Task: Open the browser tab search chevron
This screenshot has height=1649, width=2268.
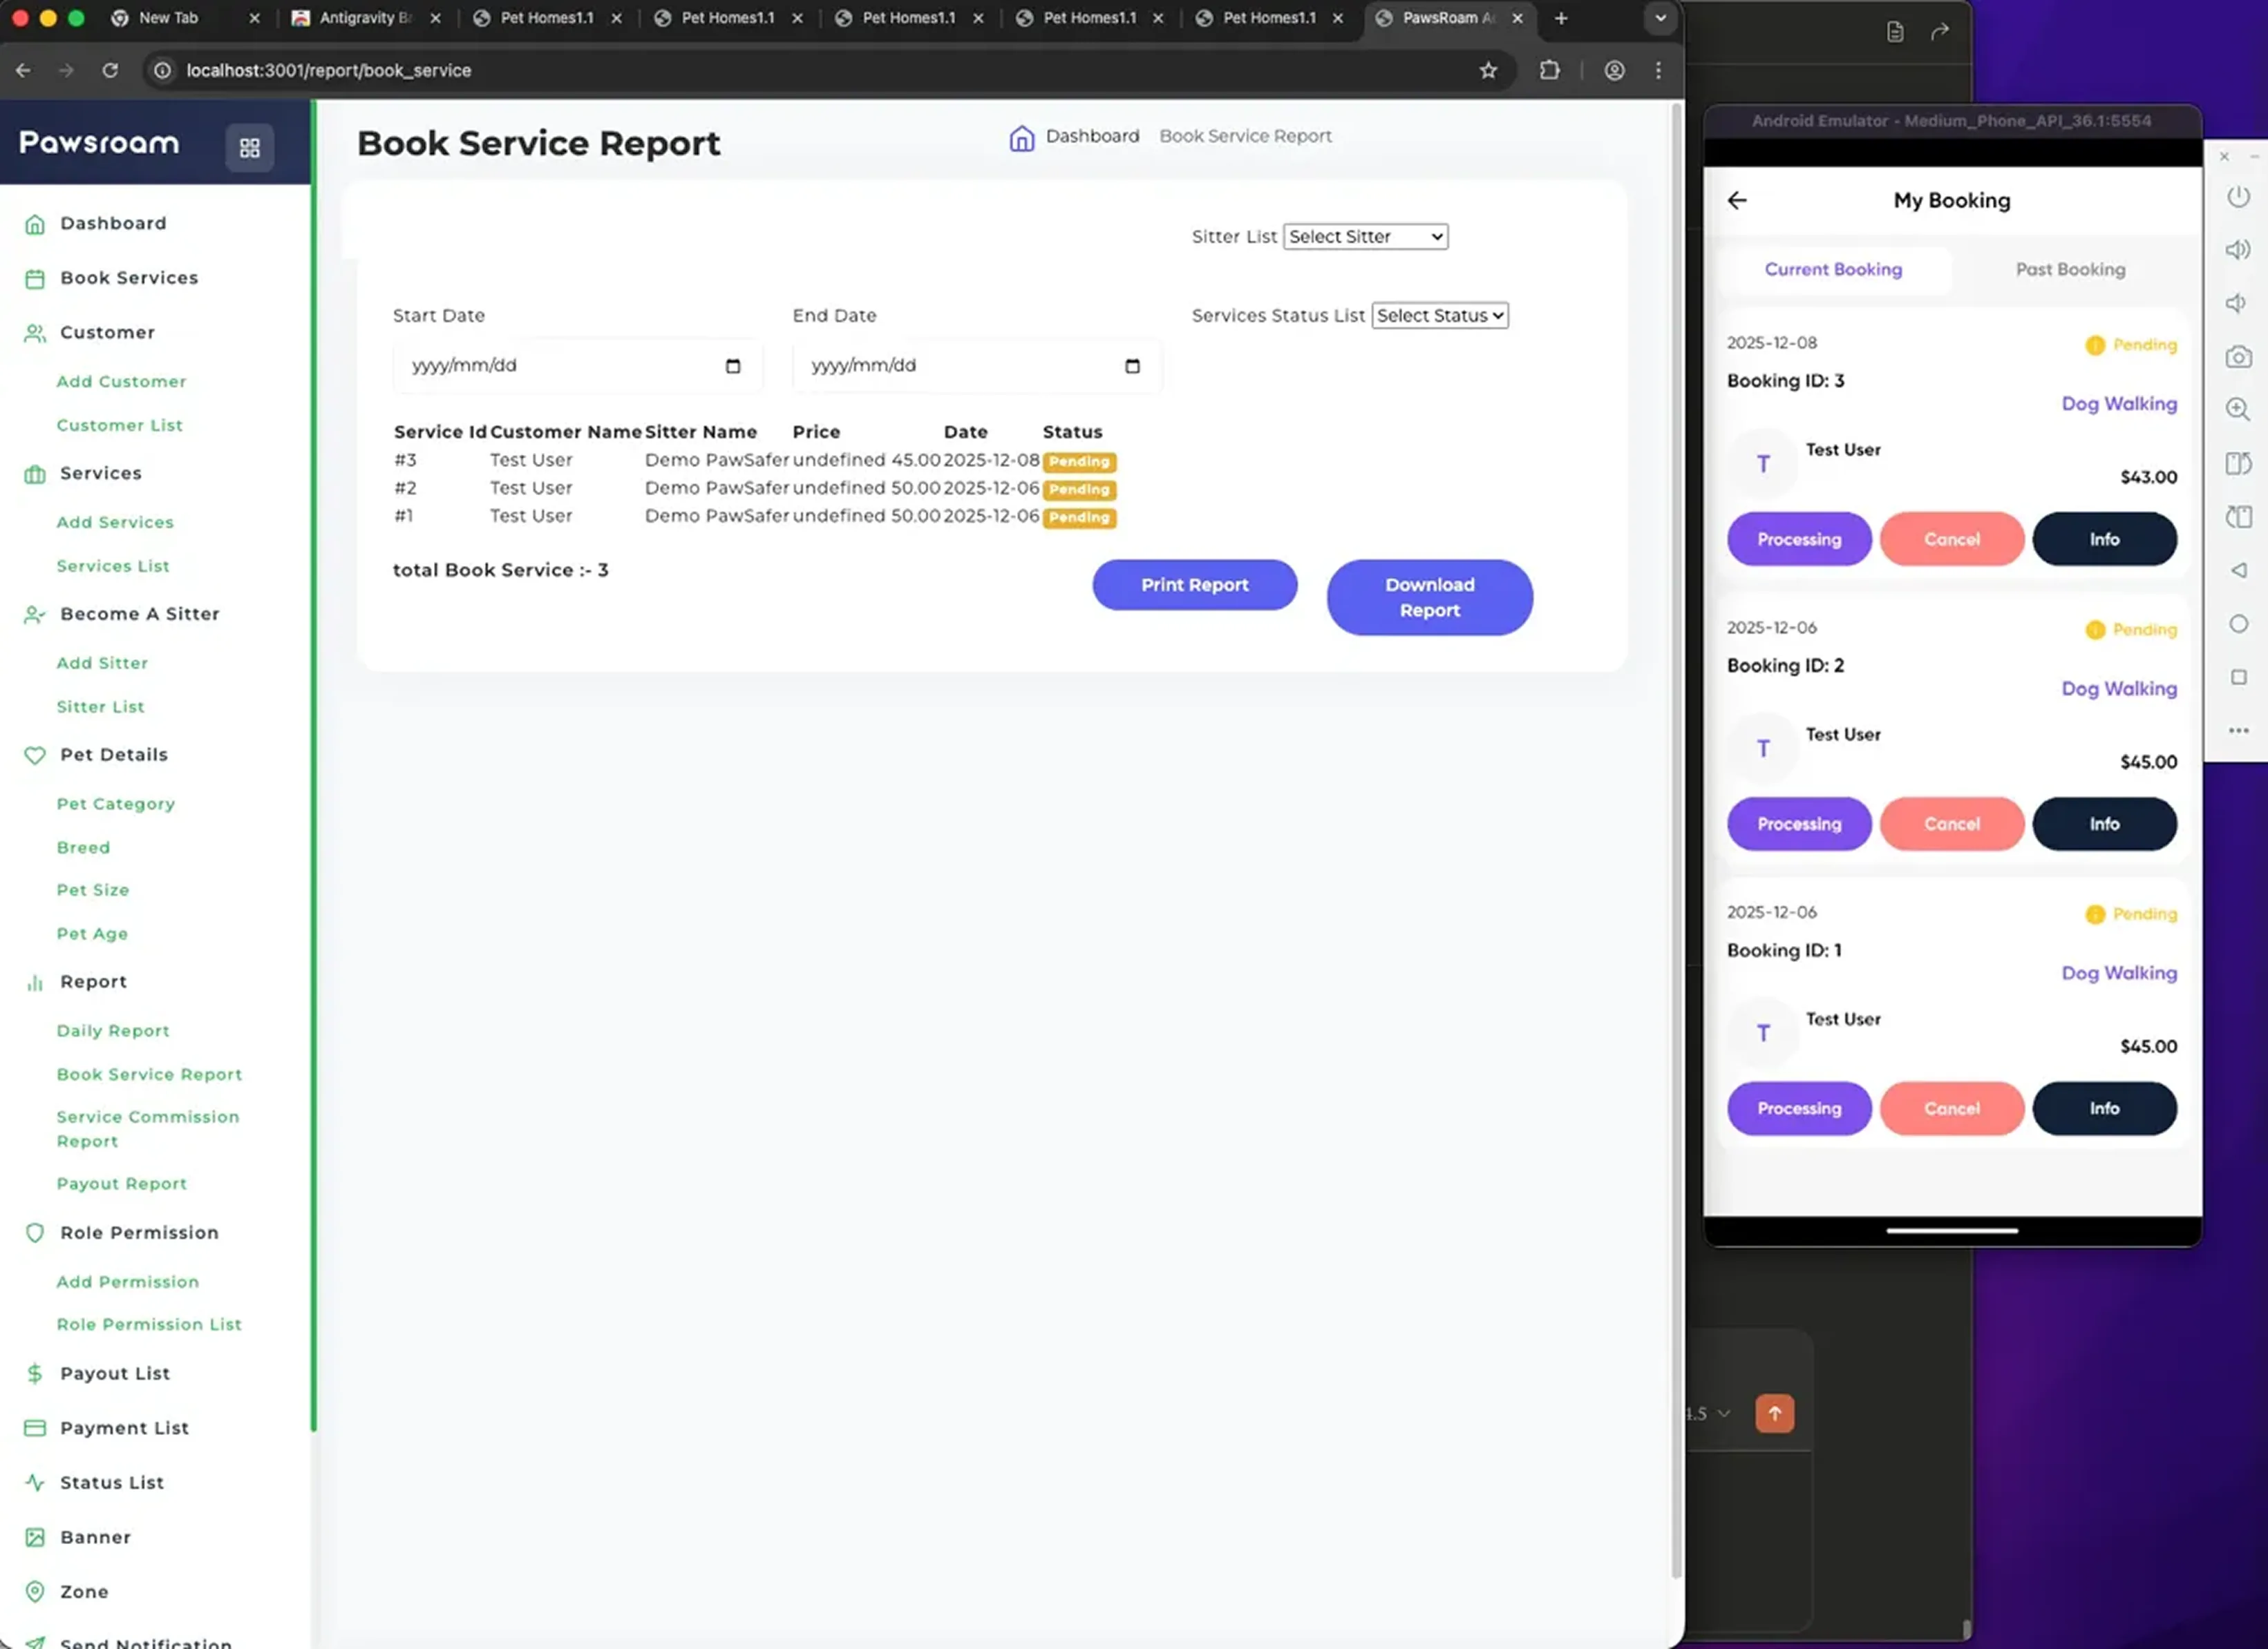Action: click(1660, 18)
